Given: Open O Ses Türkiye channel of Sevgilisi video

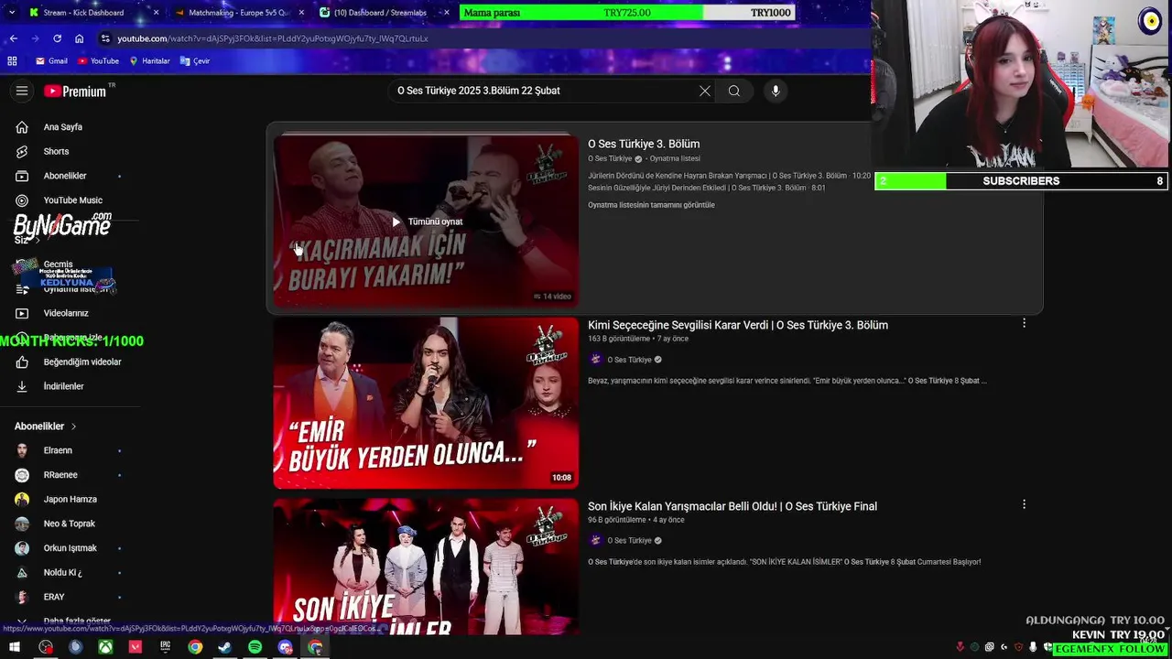Looking at the screenshot, I should [629, 360].
